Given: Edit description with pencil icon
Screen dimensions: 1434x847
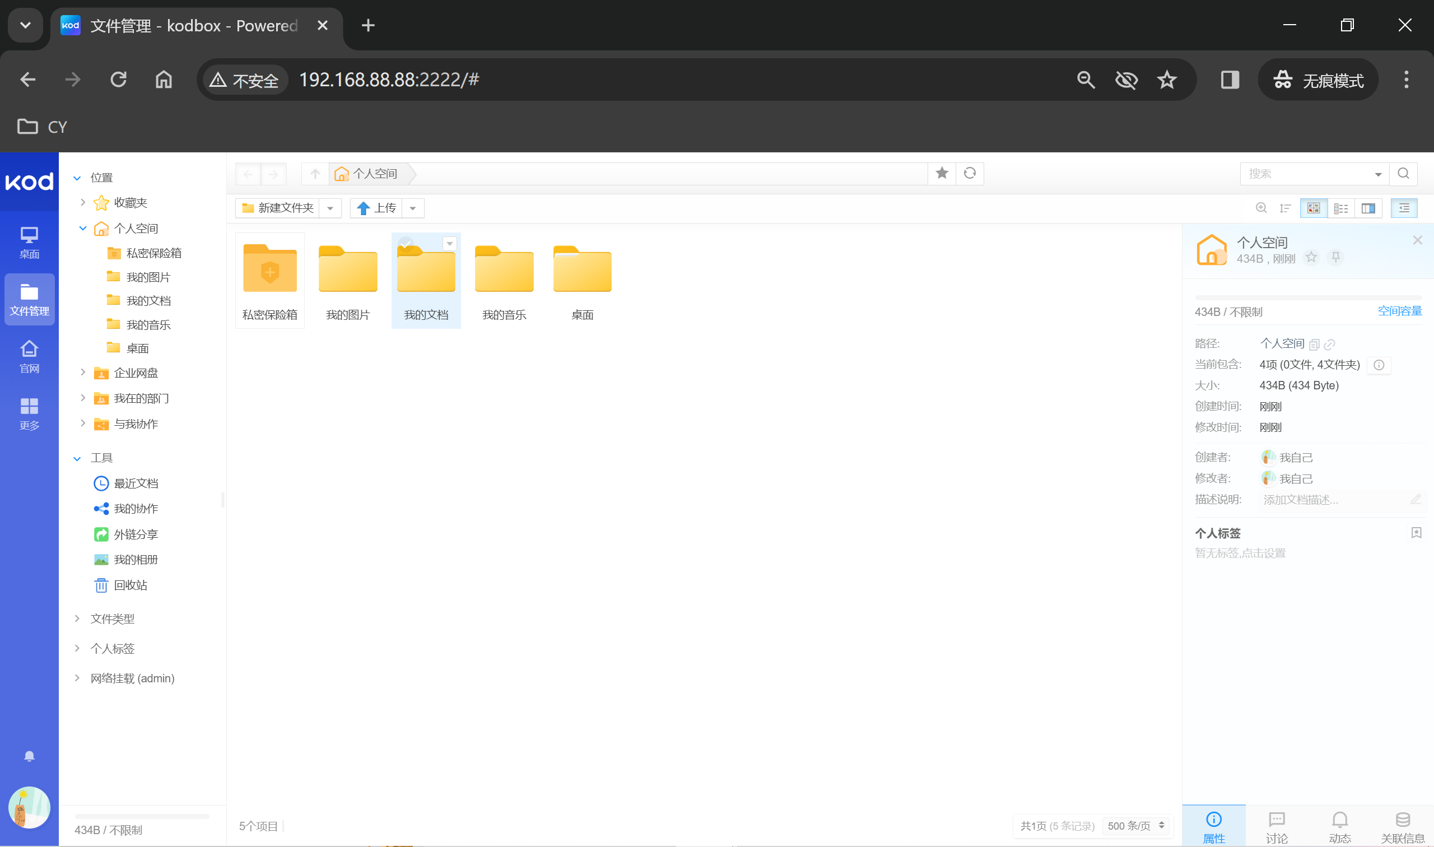Looking at the screenshot, I should [1415, 500].
